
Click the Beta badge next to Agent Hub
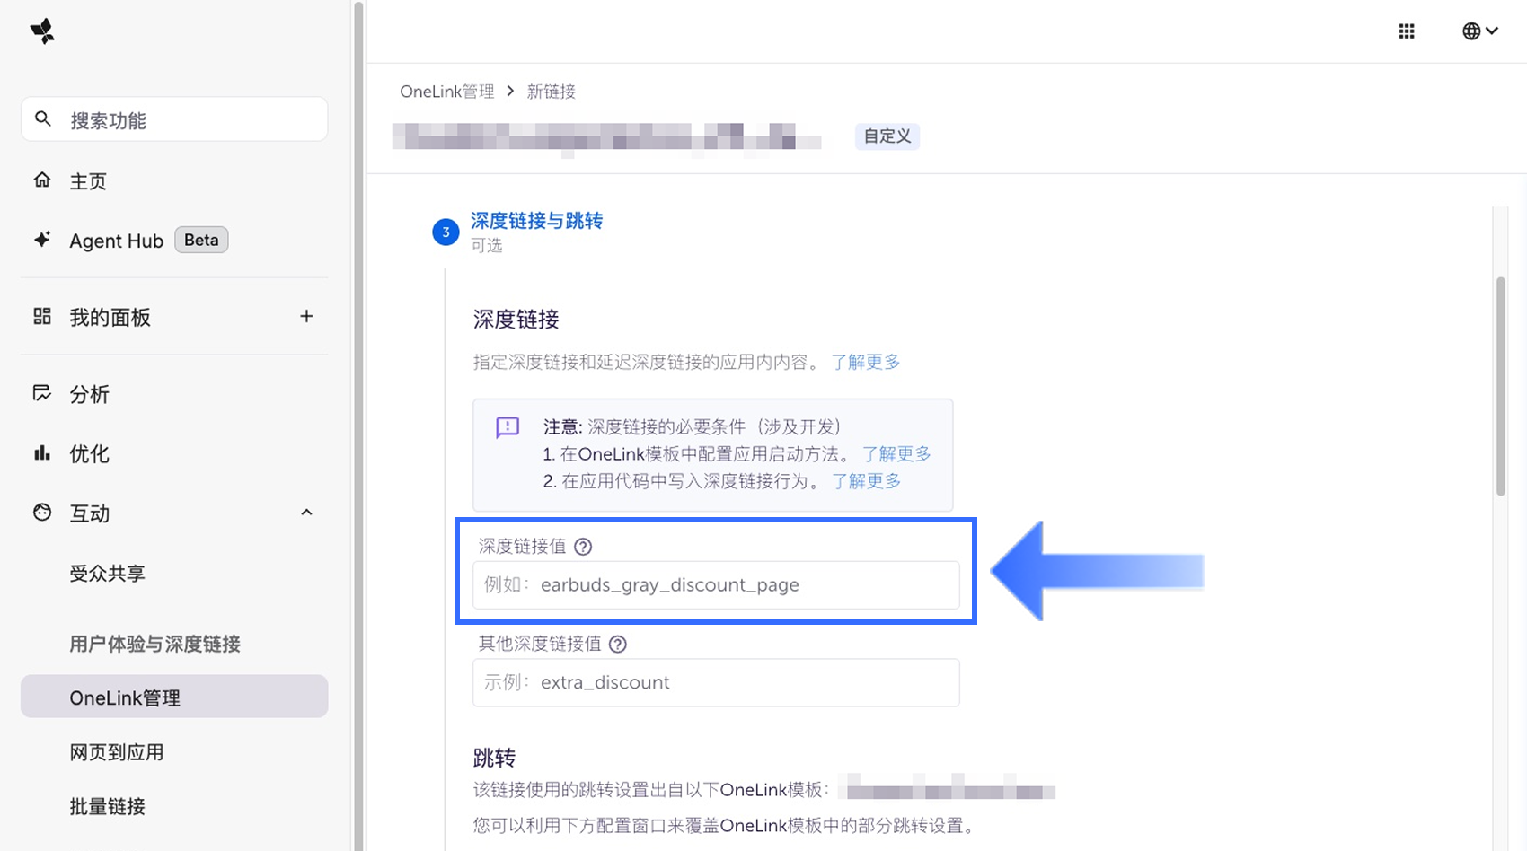click(201, 240)
